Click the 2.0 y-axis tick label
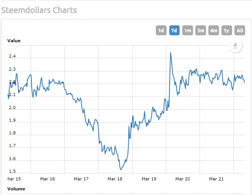Viewport: 252px width, 195px height. (12, 107)
